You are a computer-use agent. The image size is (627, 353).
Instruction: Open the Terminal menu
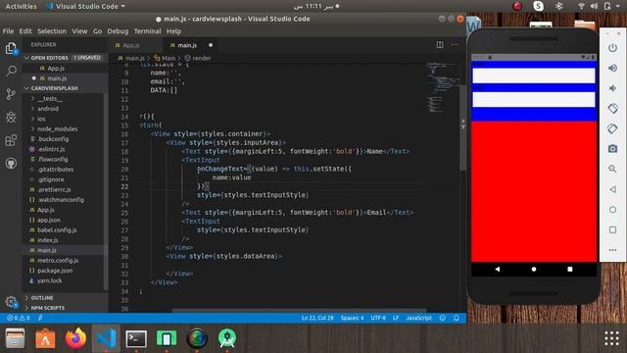pyautogui.click(x=147, y=31)
